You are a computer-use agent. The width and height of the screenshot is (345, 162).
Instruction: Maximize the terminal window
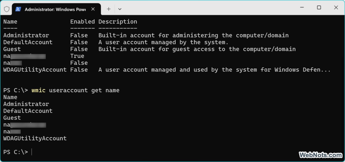point(319,8)
